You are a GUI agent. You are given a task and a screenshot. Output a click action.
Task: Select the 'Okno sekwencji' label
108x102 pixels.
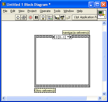click(x=45, y=91)
